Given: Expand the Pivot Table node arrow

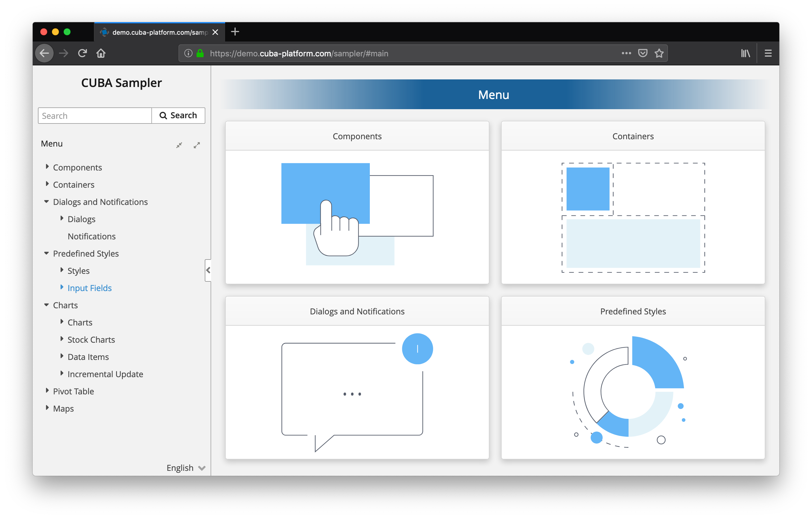Looking at the screenshot, I should click(x=47, y=391).
